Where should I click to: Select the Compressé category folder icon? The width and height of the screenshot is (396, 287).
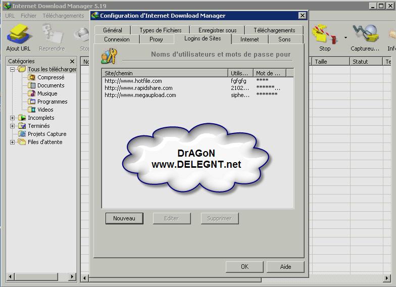(x=31, y=77)
